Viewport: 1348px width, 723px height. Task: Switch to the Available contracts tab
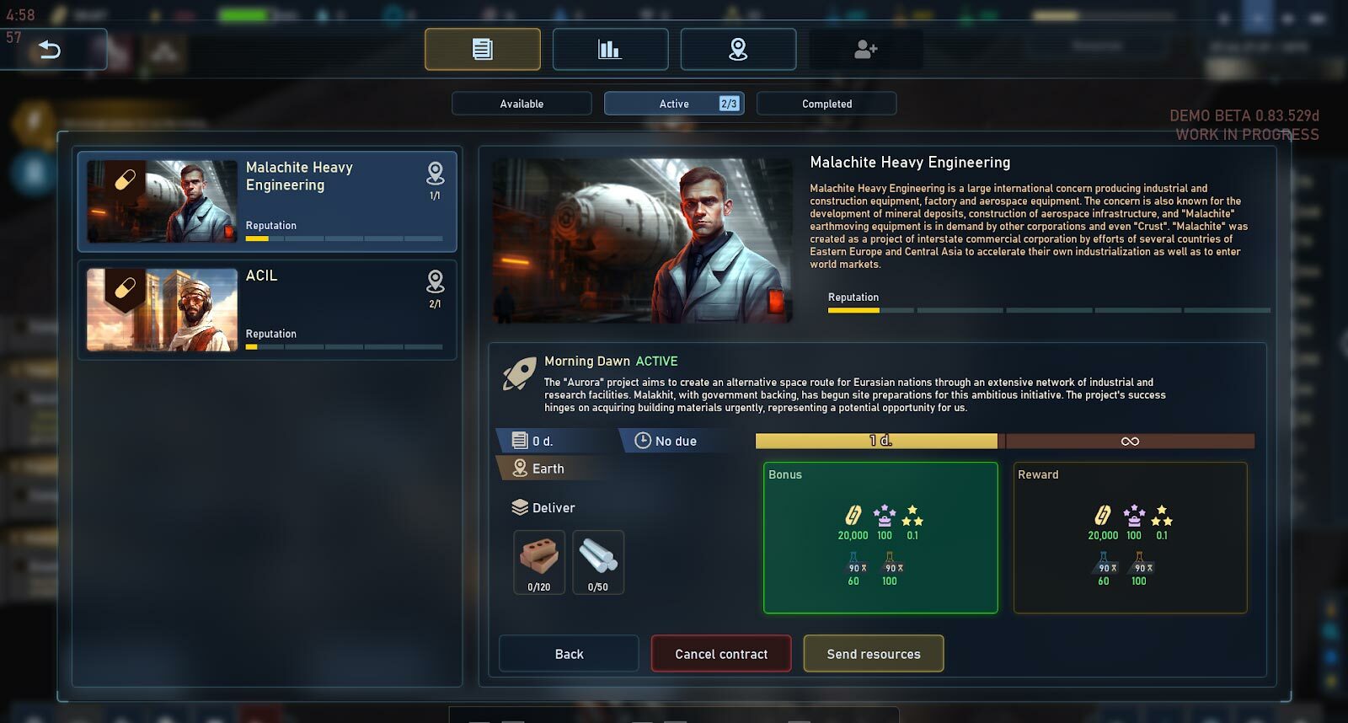click(522, 104)
